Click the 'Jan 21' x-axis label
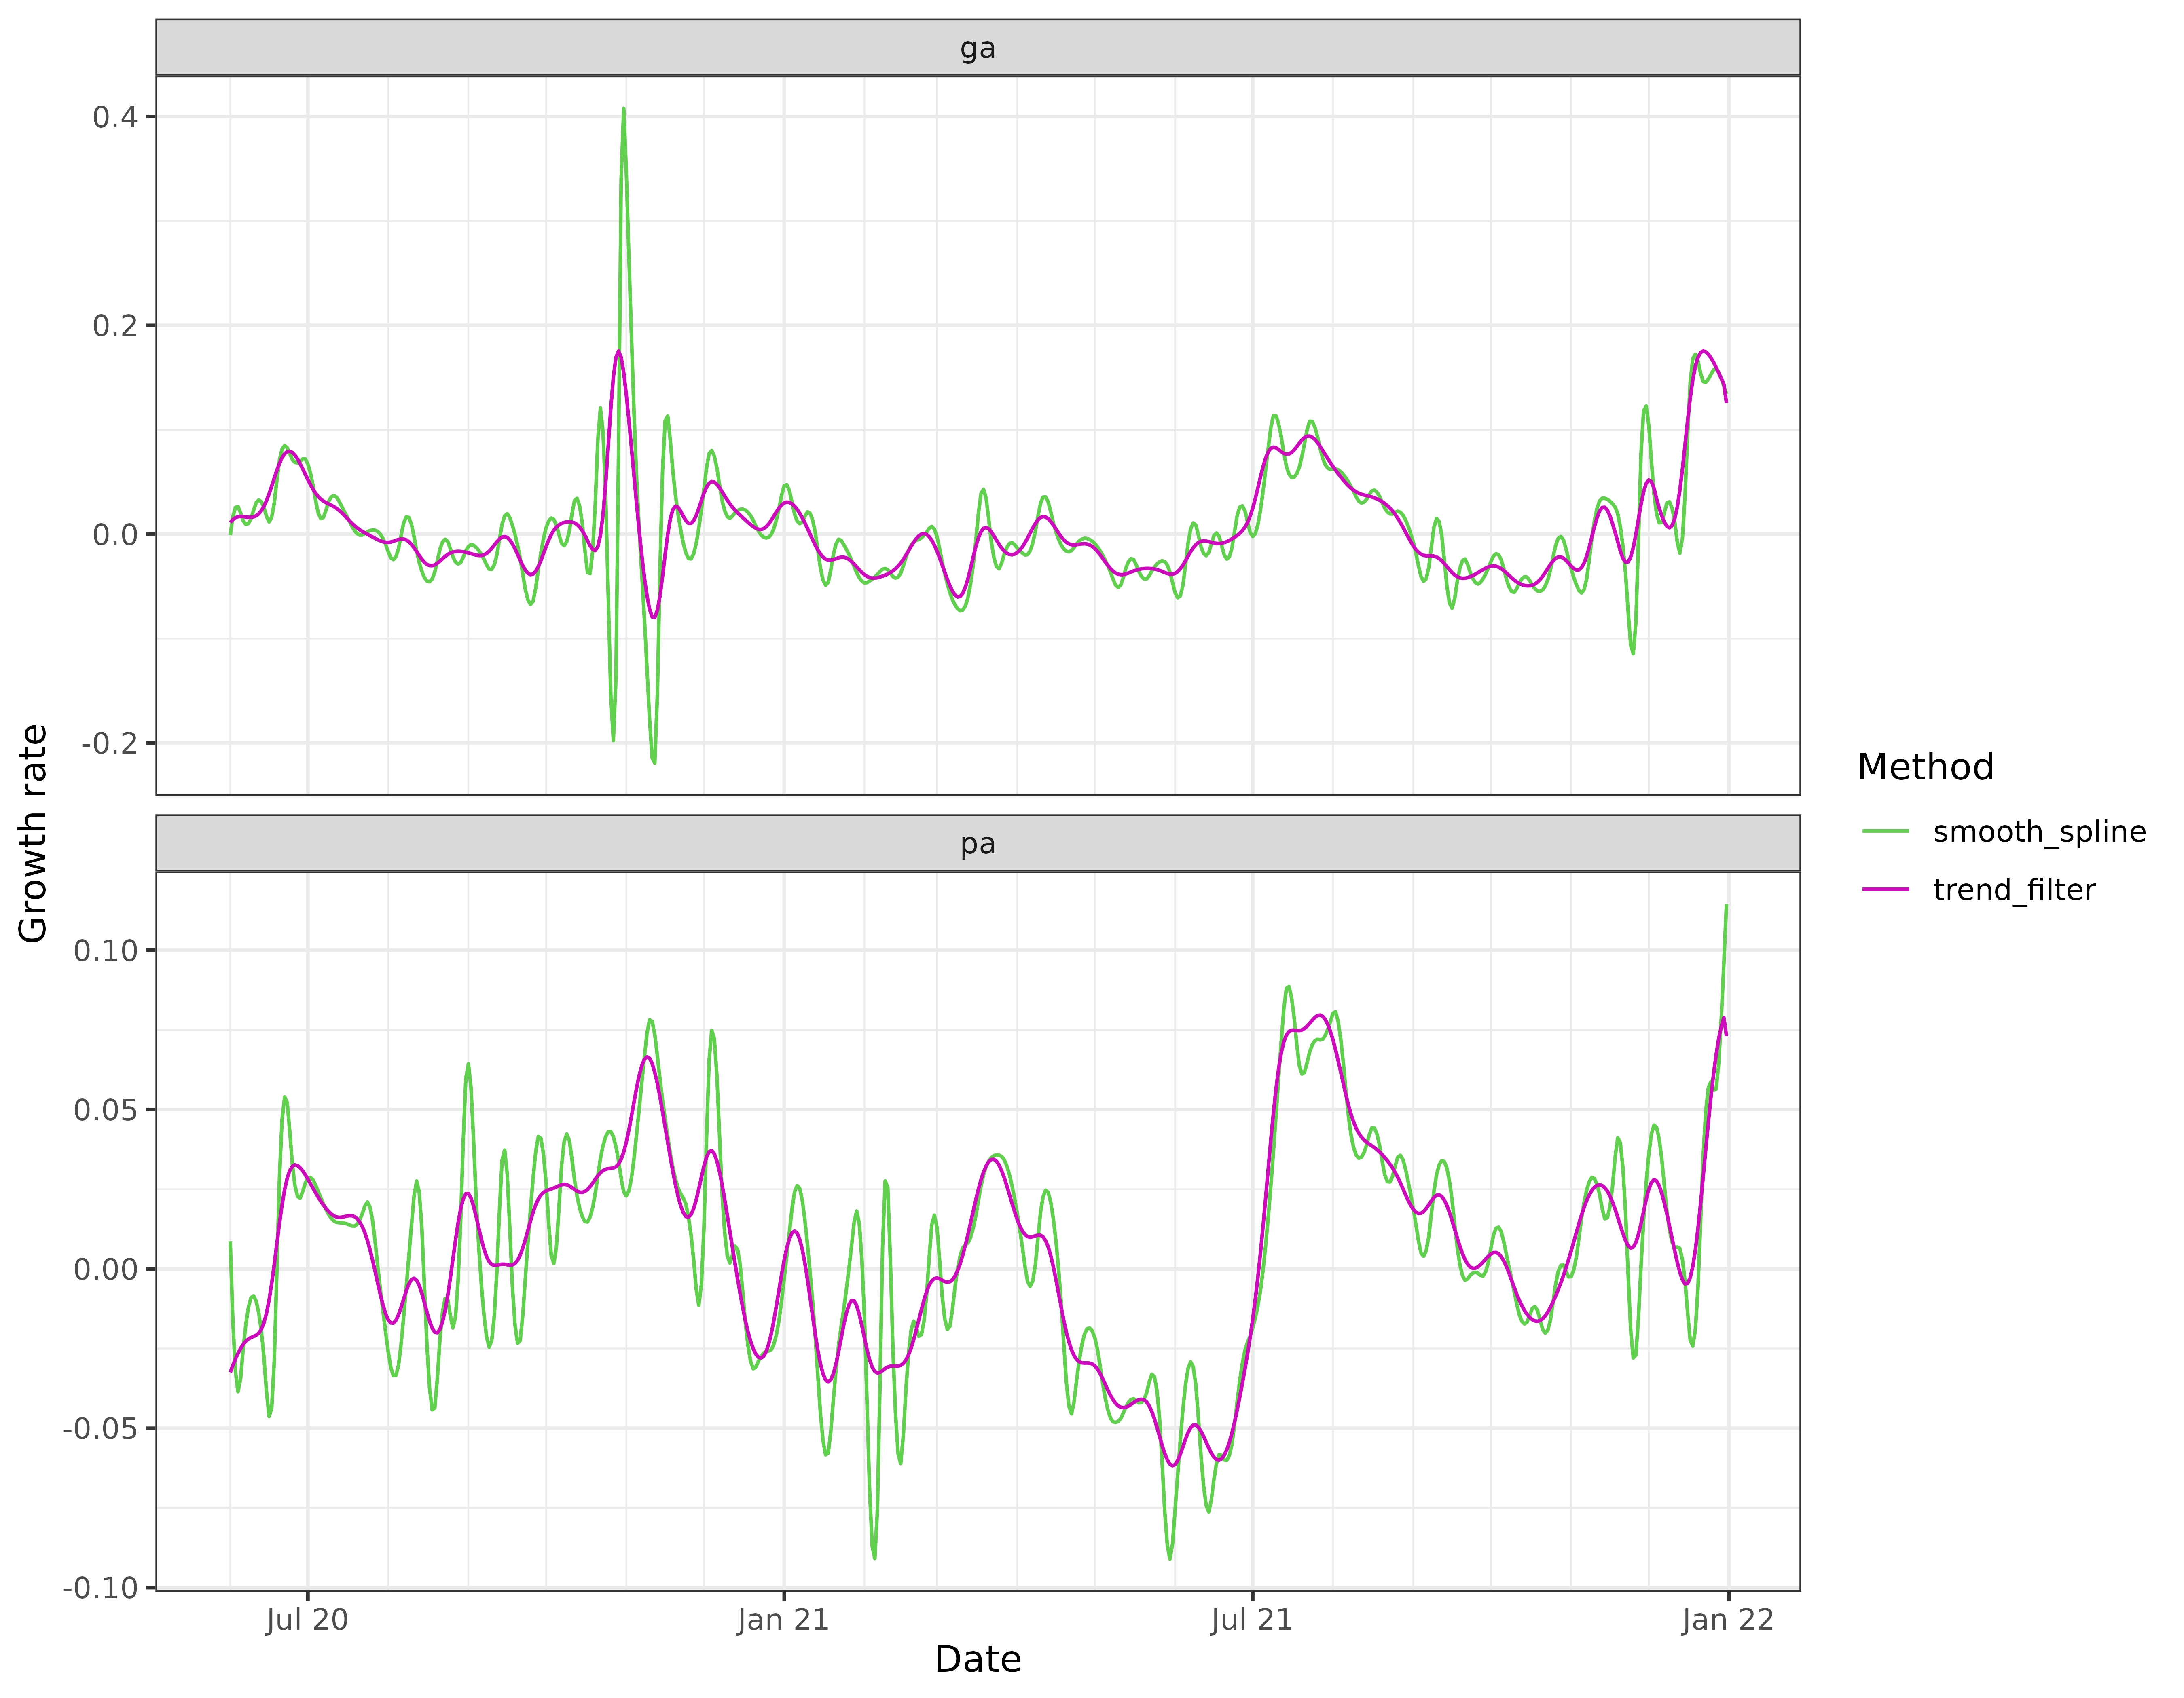2184x1698 pixels. pos(783,1620)
